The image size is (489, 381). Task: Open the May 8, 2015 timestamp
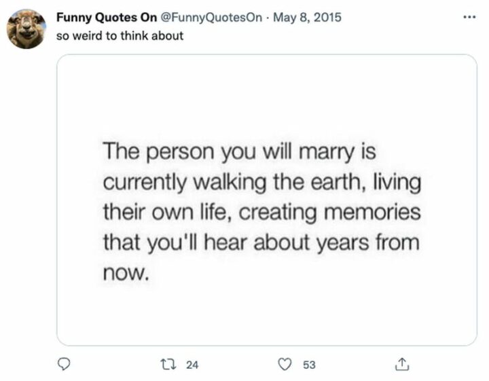click(308, 18)
